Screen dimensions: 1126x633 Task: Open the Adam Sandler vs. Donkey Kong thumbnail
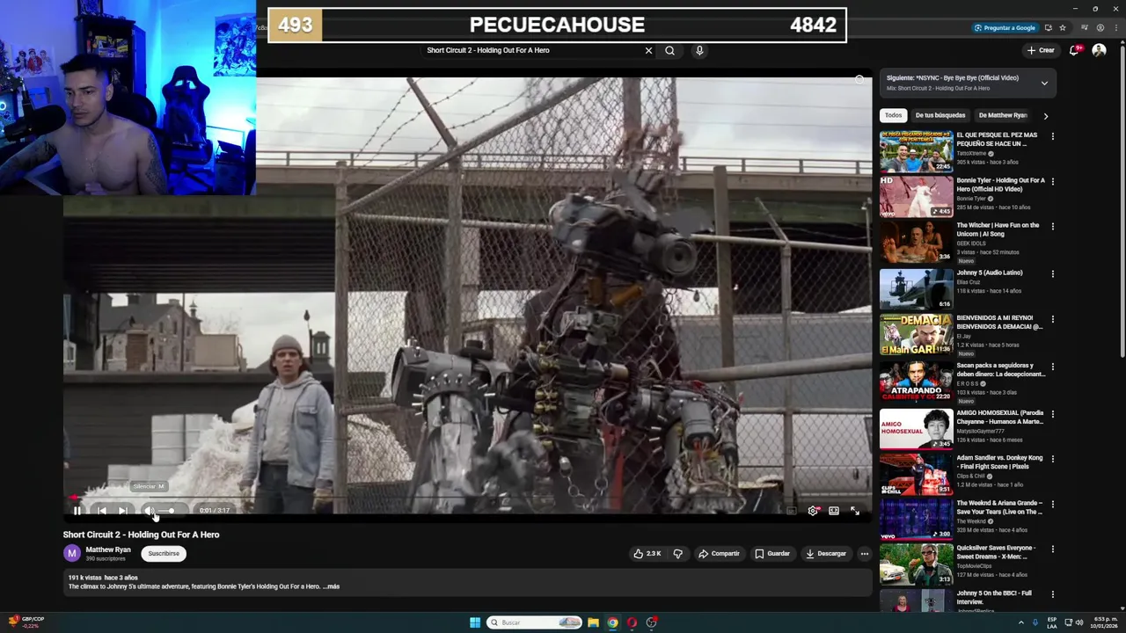916,474
